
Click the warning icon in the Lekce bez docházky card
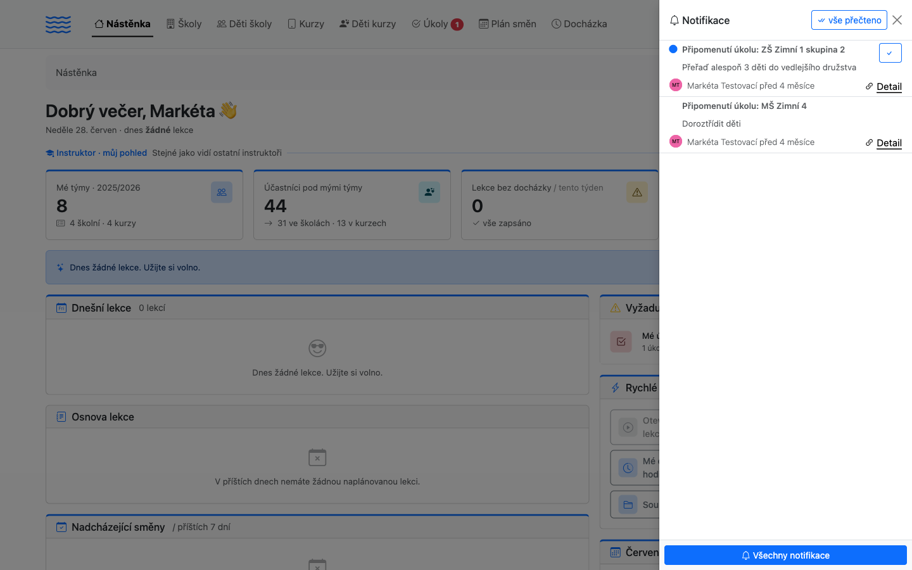(x=637, y=192)
